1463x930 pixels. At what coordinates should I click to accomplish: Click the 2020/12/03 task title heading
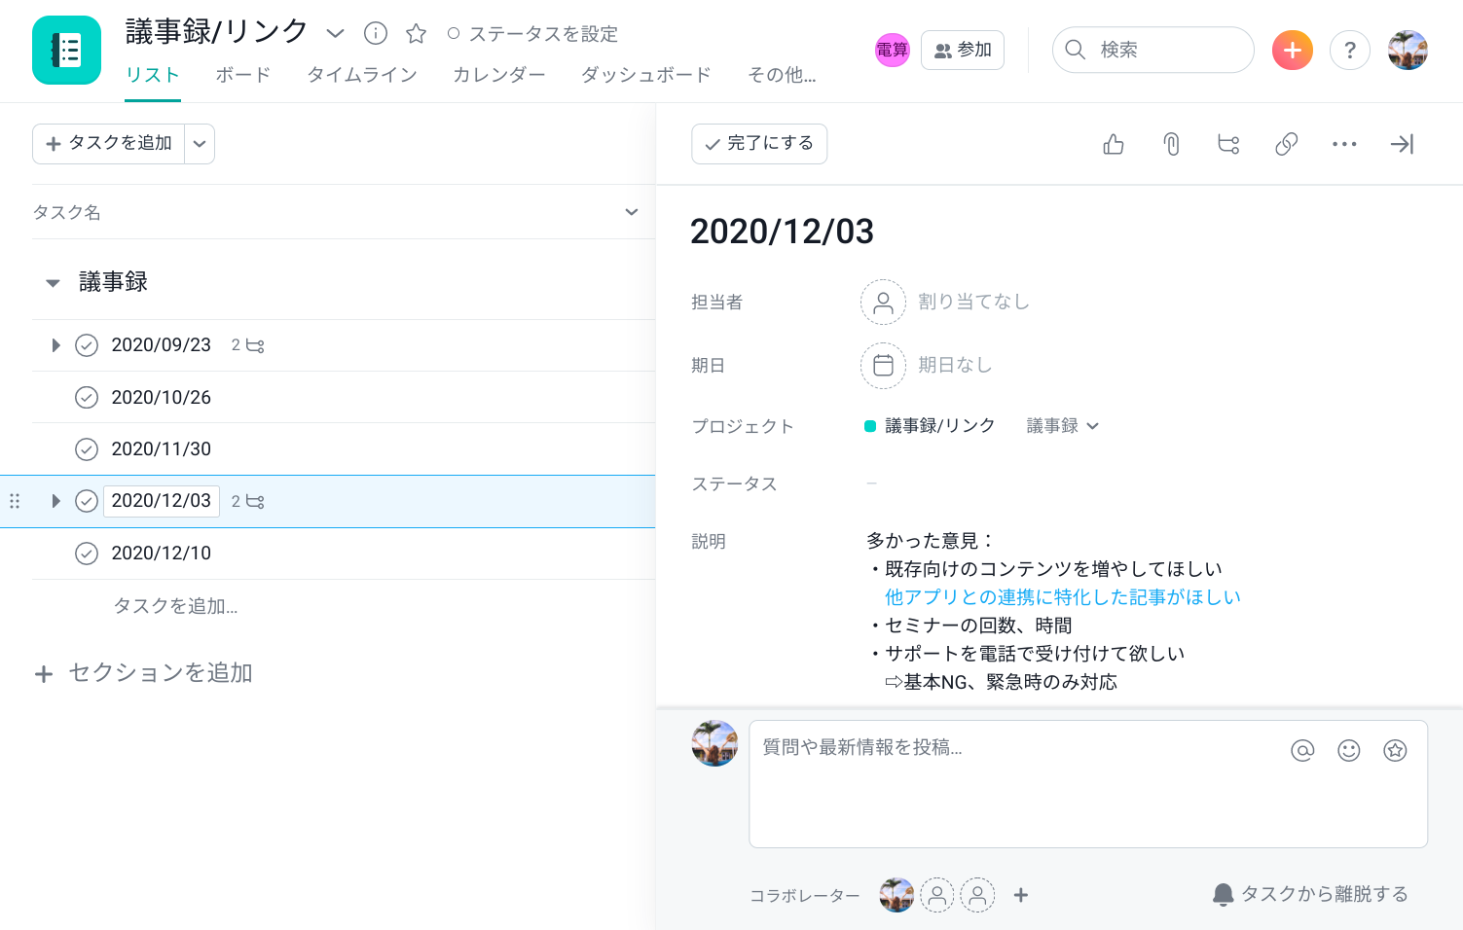point(782,232)
